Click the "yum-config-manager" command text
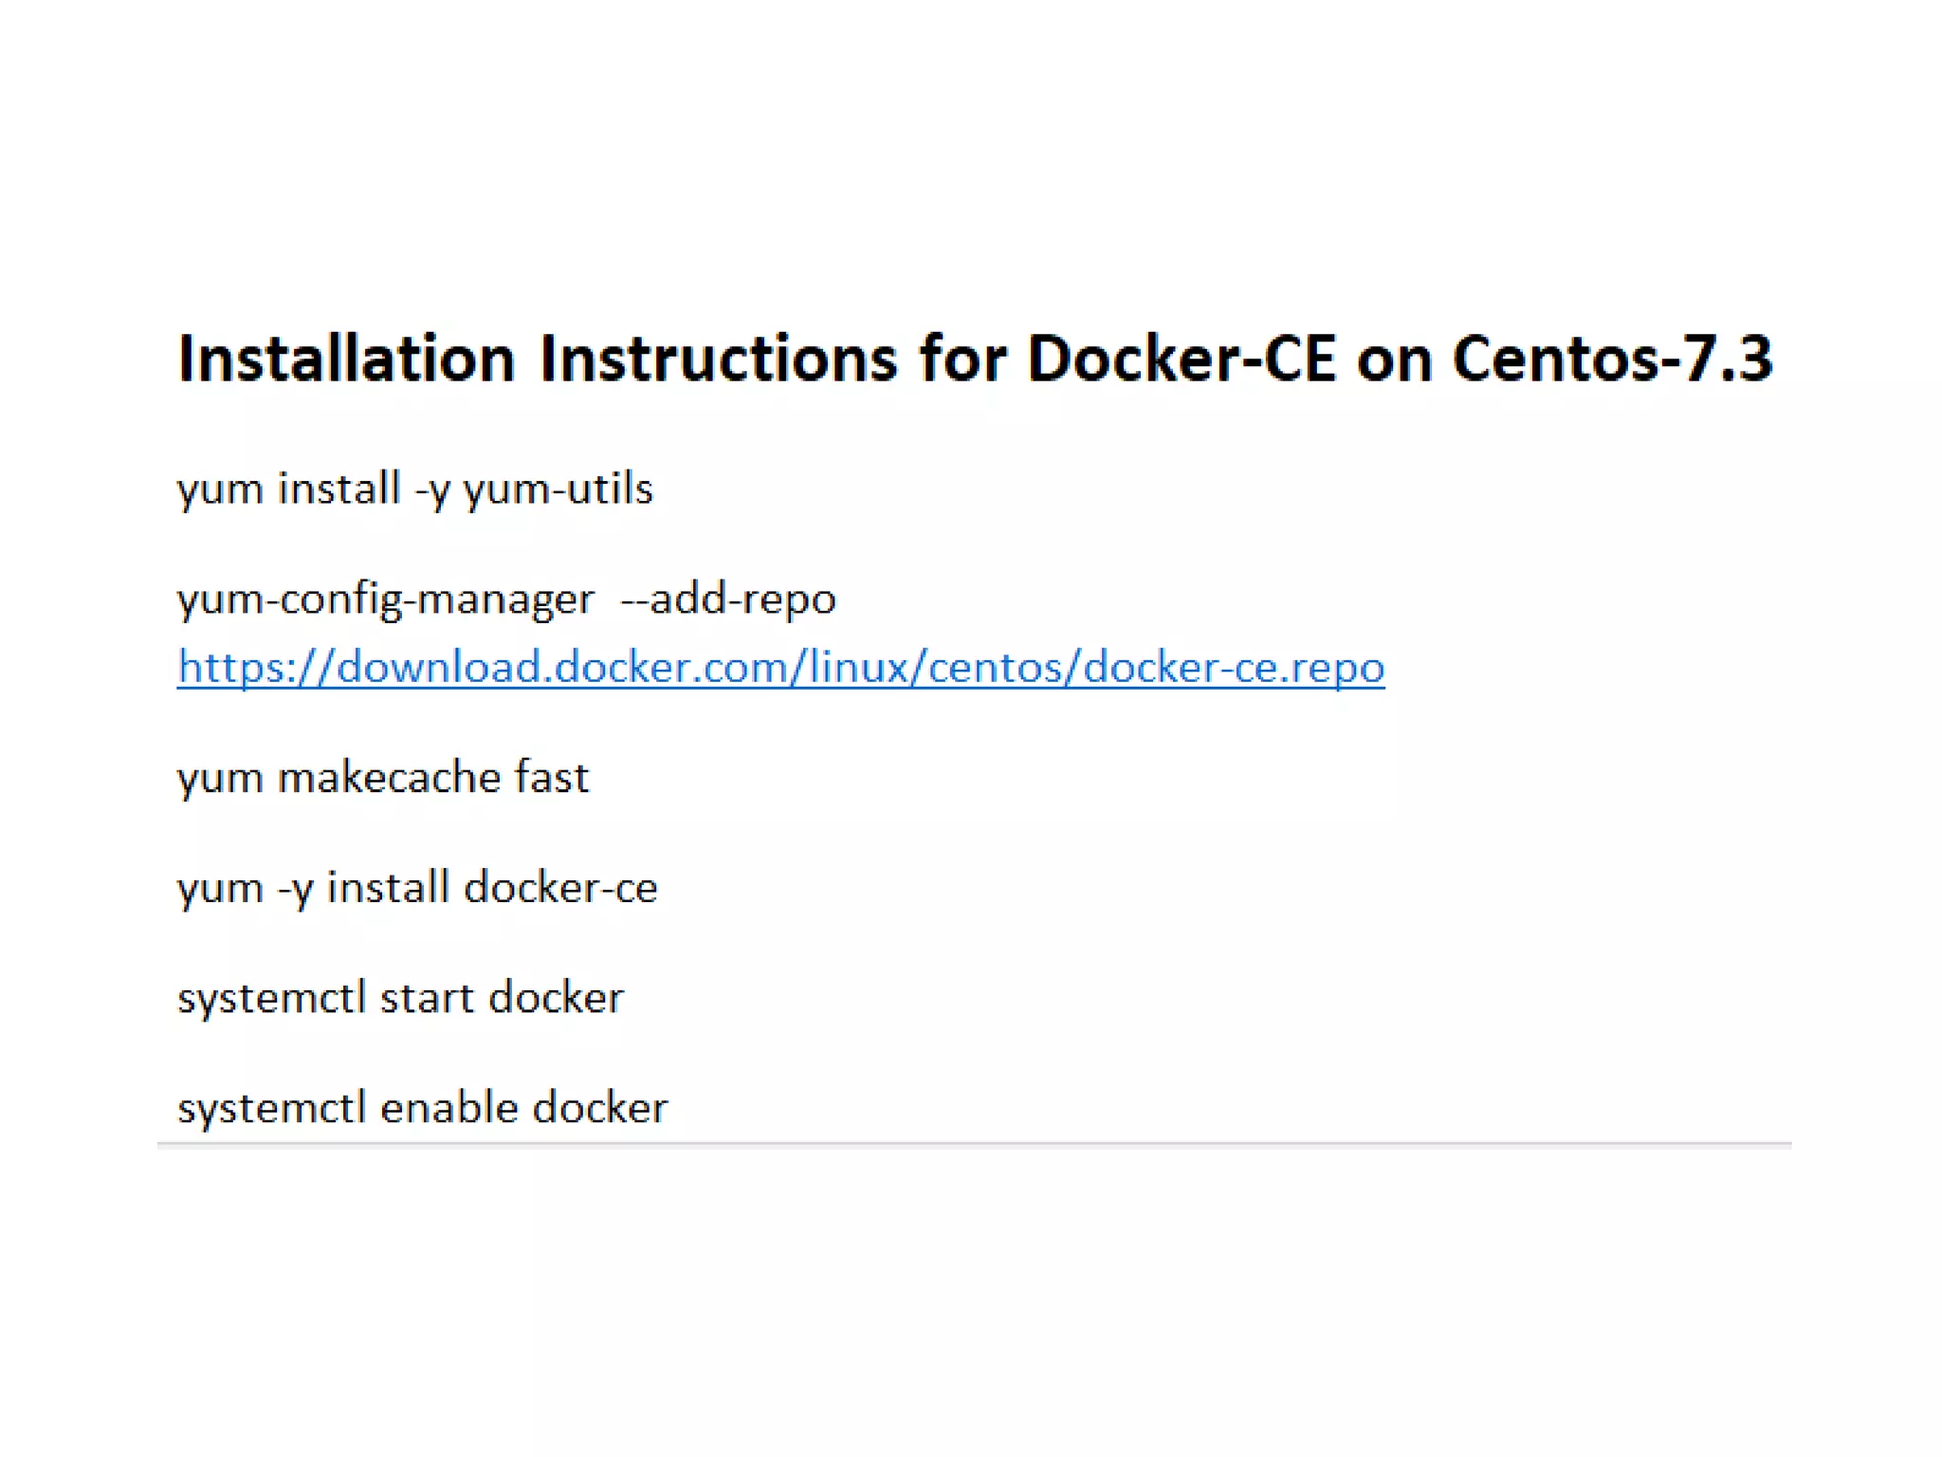 tap(385, 600)
